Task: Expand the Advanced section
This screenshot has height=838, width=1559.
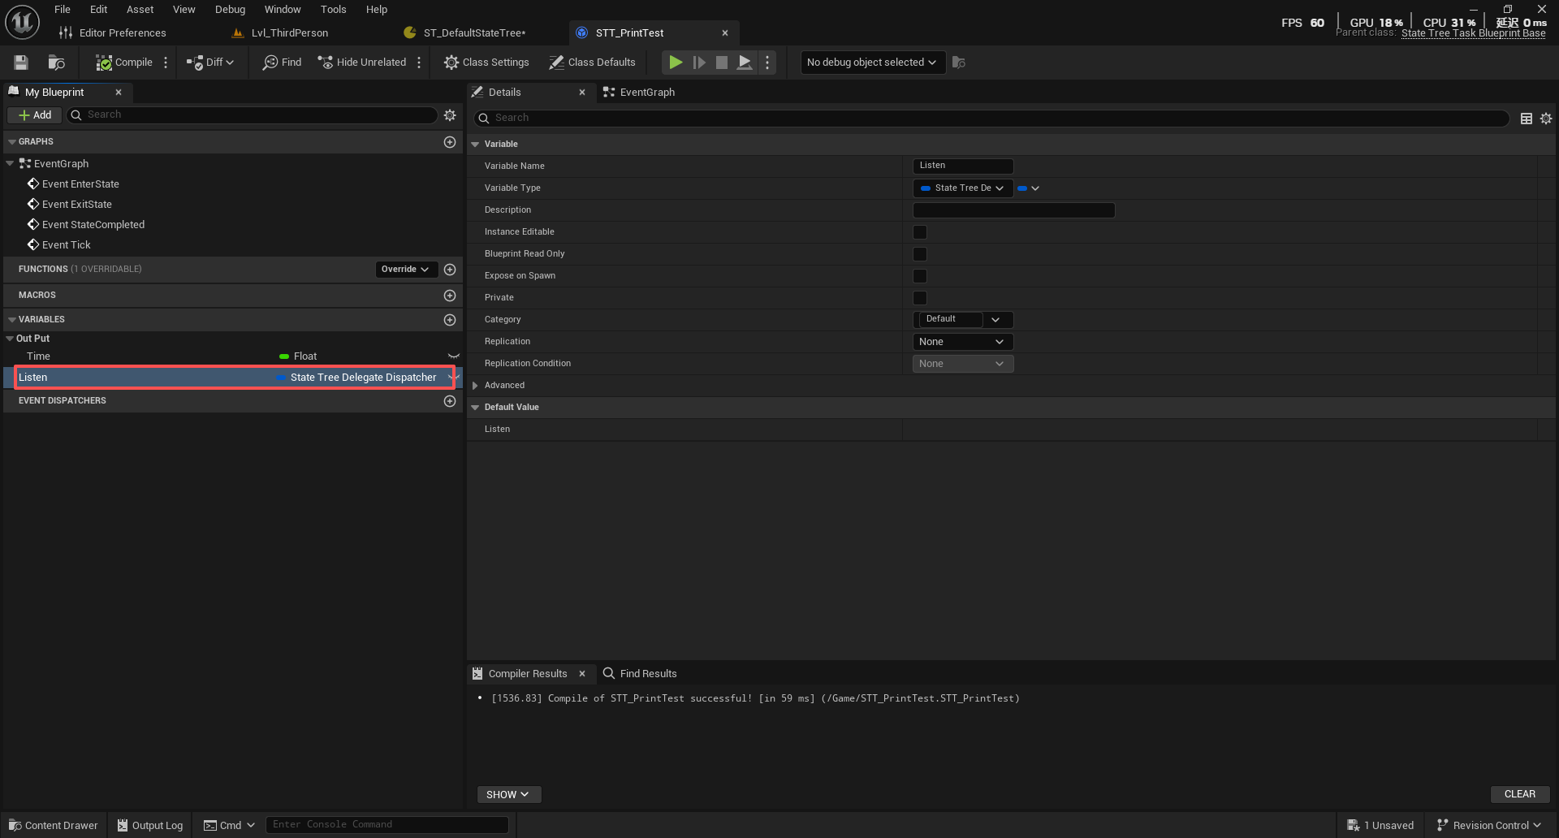Action: (475, 386)
